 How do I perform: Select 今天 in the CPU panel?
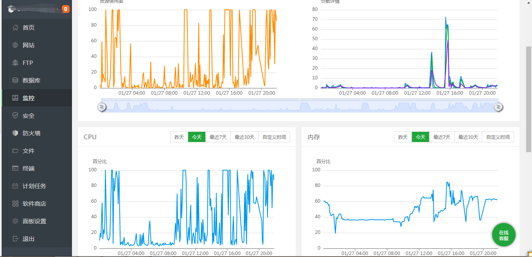(197, 137)
